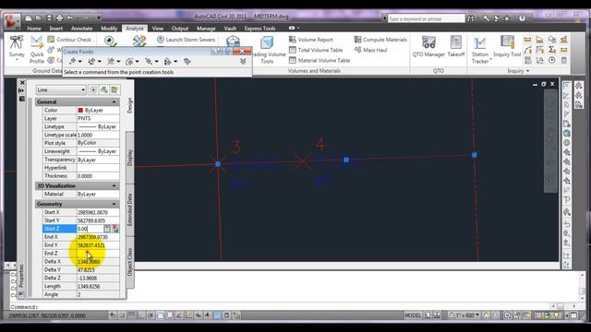
Task: Click Compute Materials
Action: [380, 40]
